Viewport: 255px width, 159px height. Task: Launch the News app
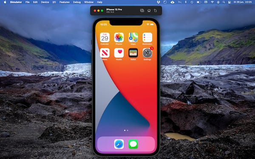105,53
